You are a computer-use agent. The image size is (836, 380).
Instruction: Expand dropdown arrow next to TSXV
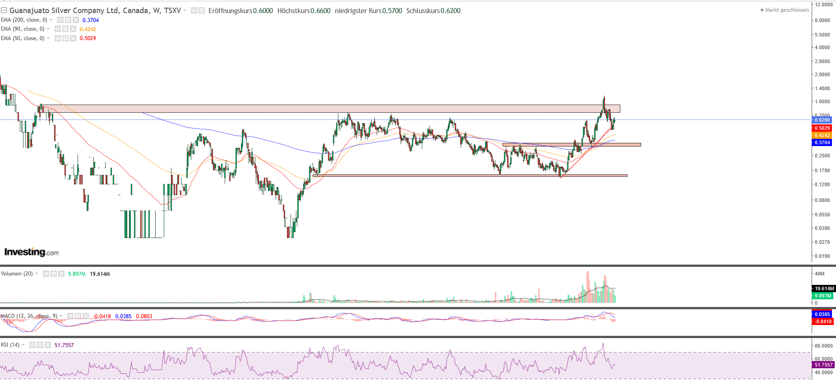(185, 10)
